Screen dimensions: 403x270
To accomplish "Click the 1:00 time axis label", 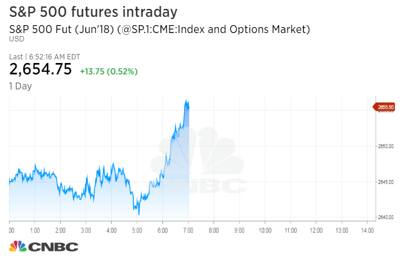I will 35,229.
